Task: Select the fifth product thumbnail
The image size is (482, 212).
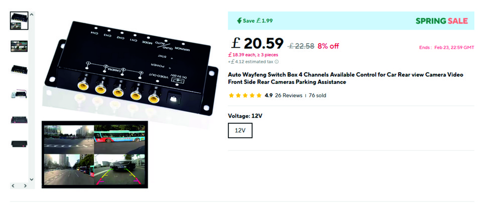Action: (x=19, y=119)
